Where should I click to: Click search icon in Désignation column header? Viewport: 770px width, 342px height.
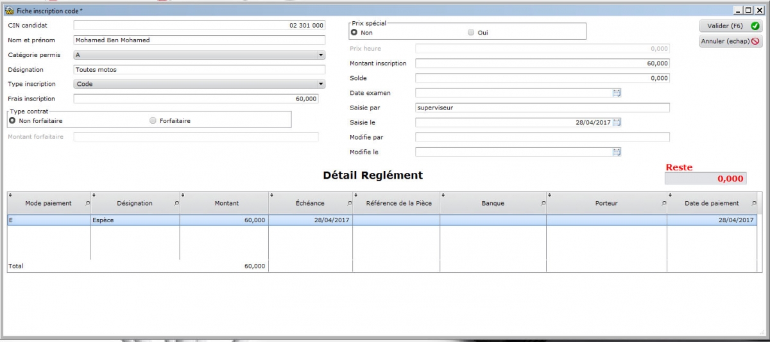[176, 203]
